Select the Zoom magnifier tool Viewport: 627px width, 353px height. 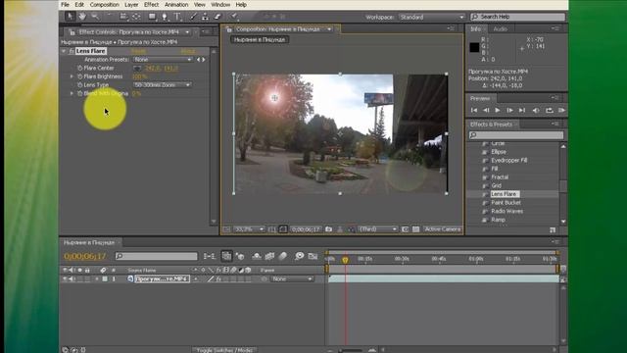tap(95, 17)
